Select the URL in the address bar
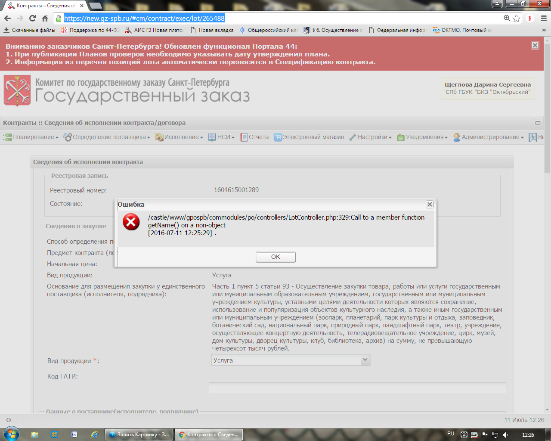 tap(144, 18)
